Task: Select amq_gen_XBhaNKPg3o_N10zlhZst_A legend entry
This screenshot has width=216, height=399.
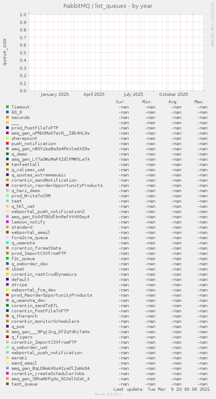Action: pyautogui.click(x=50, y=379)
